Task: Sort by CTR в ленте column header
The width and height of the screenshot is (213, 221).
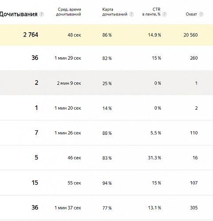Action: 151,12
